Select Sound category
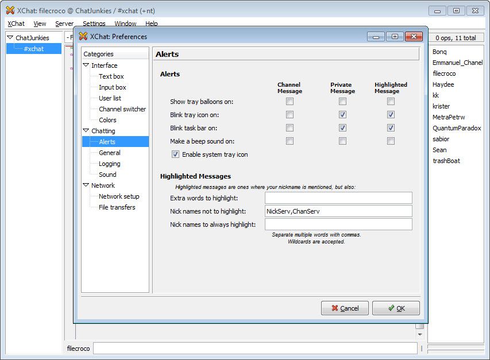 [107, 175]
